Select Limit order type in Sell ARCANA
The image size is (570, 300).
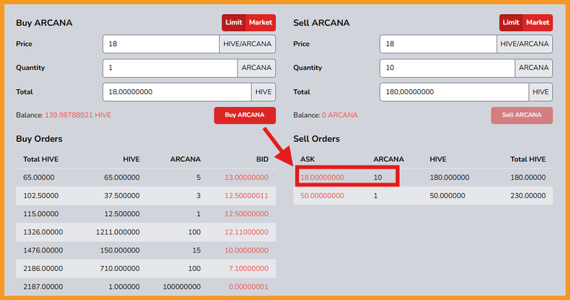(511, 22)
